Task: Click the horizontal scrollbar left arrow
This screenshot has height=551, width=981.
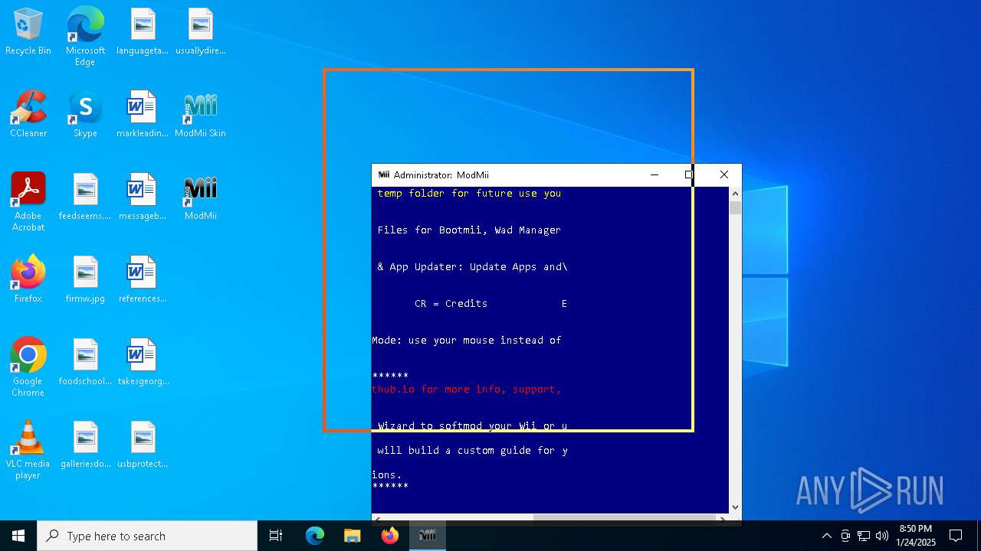Action: click(x=376, y=519)
